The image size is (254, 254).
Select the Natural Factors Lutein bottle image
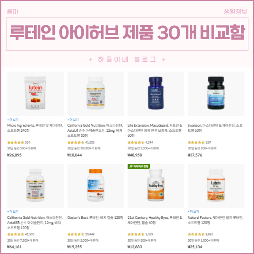(x=216, y=185)
